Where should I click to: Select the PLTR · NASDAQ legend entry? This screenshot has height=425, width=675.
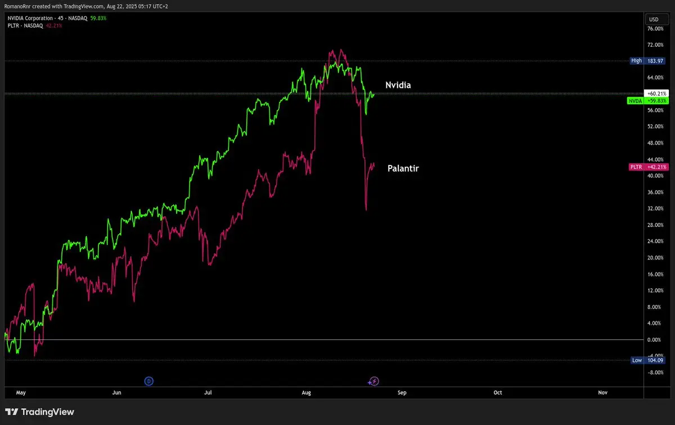(x=25, y=25)
